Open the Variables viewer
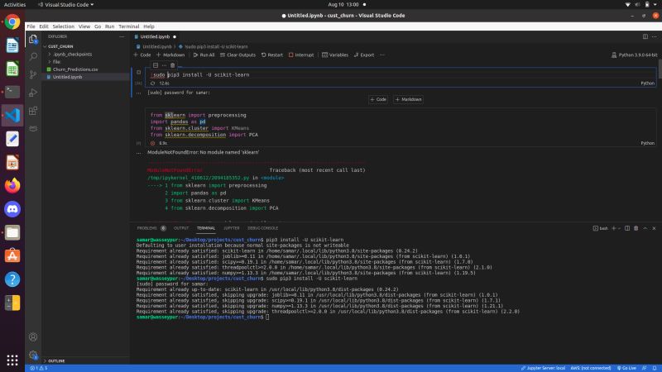662x372 pixels. pyautogui.click(x=335, y=55)
